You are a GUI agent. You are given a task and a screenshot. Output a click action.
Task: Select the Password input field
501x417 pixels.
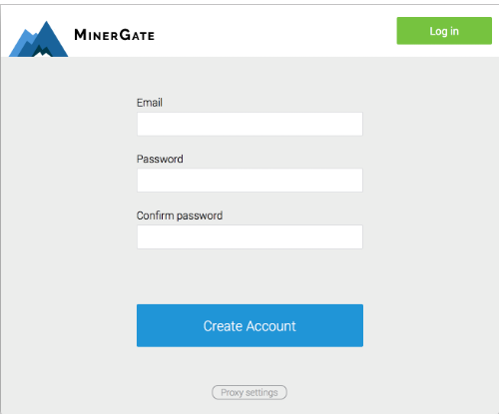(250, 181)
